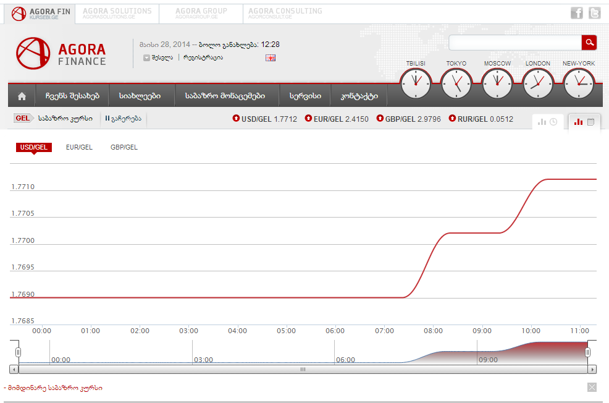The height and width of the screenshot is (403, 609).
Task: Click the Moscow clock
Action: click(497, 83)
